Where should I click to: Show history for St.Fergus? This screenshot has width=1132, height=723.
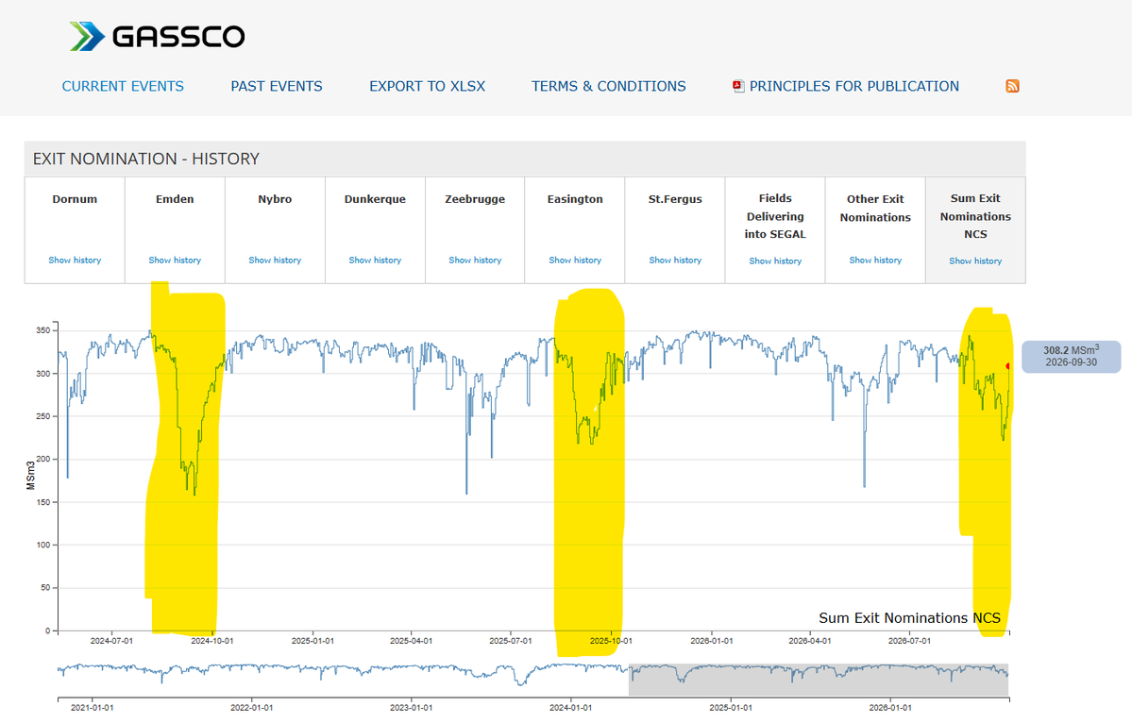675,260
